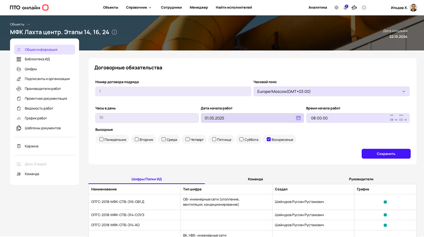This screenshot has width=424, height=237.
Task: Go to Объекты breadcrumb link
Action: click(17, 24)
